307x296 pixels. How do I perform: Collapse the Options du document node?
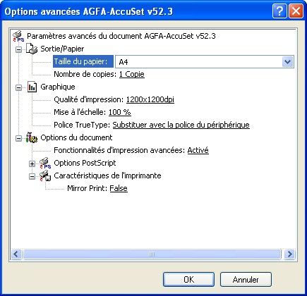pyautogui.click(x=18, y=138)
